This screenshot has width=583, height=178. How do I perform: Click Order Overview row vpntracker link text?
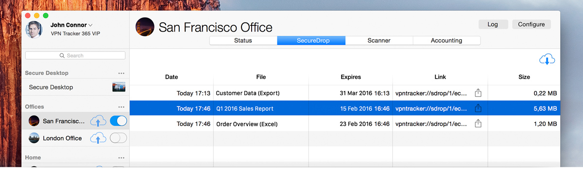(x=431, y=124)
